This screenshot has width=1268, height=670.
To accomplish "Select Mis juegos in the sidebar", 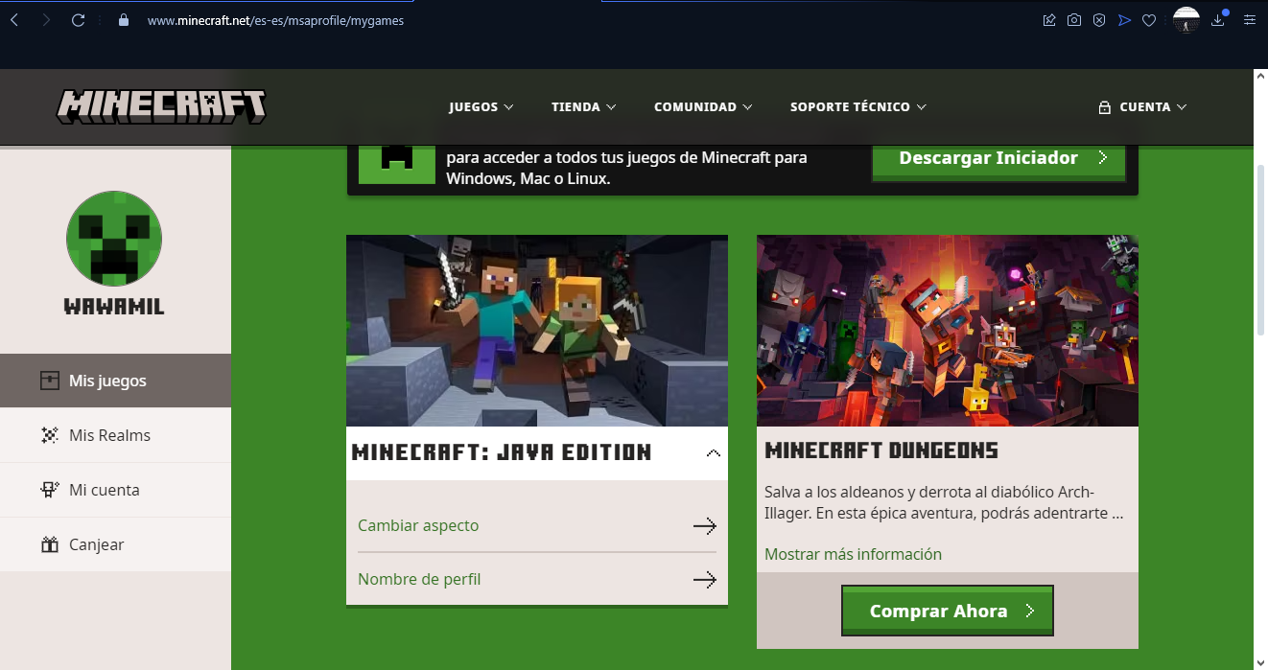I will pos(115,381).
